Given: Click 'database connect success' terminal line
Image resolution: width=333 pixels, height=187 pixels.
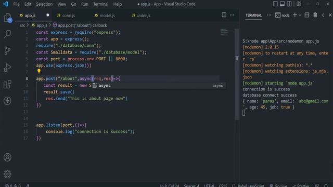Looking at the screenshot, I should click(270, 95).
